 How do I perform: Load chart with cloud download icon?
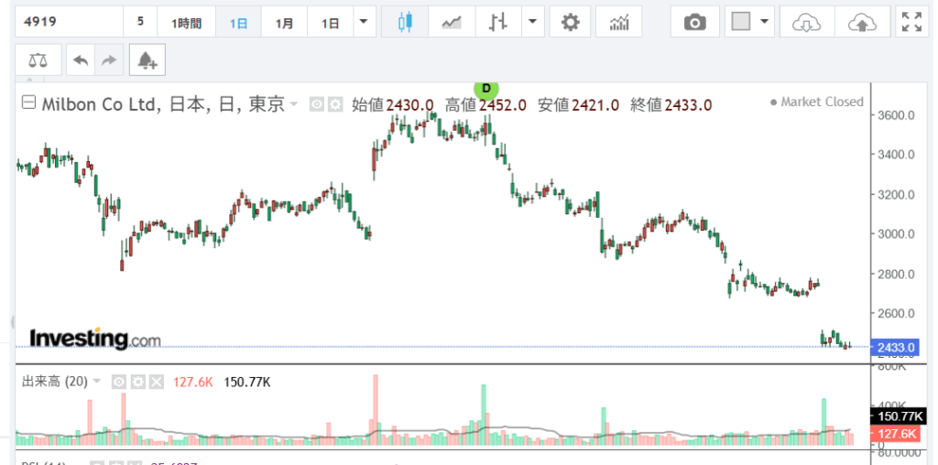pyautogui.click(x=807, y=22)
